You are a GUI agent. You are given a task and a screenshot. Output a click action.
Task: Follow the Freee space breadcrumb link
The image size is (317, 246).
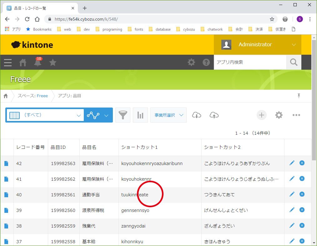coord(42,96)
